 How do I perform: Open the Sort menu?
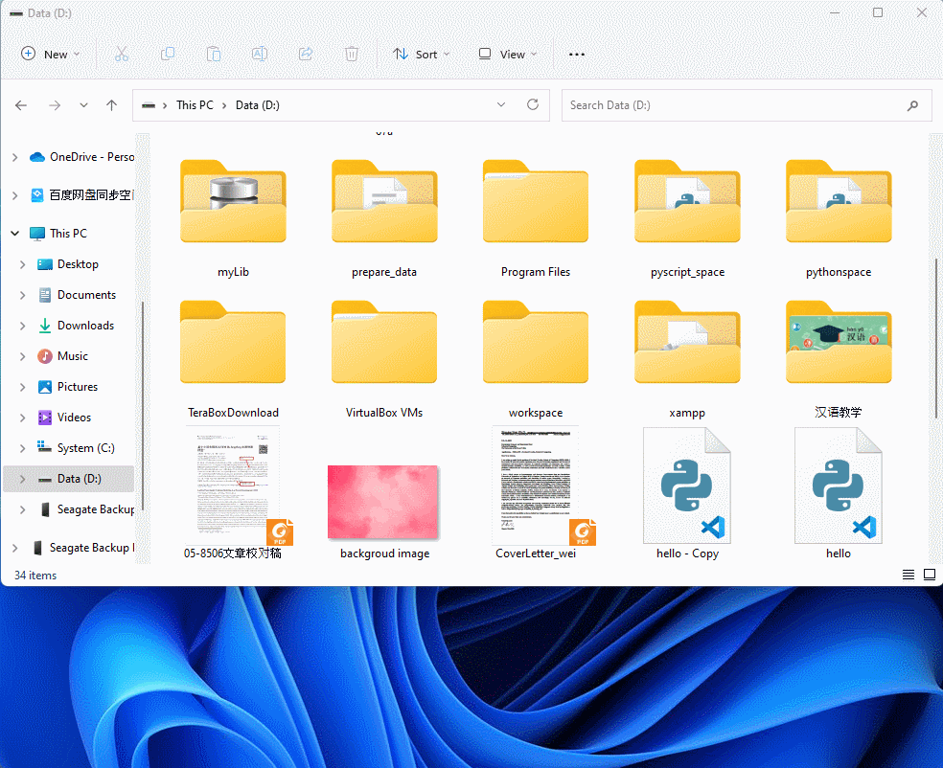[416, 55]
